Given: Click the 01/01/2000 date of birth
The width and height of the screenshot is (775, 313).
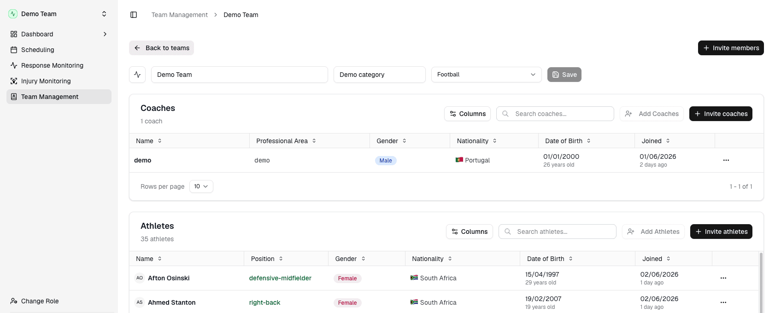Looking at the screenshot, I should [x=561, y=156].
